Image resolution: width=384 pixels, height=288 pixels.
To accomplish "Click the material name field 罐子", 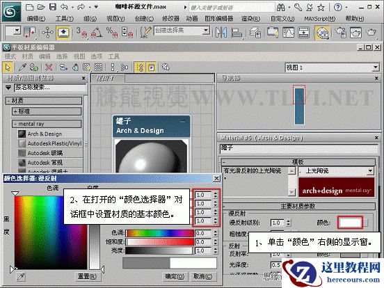I will [x=298, y=148].
